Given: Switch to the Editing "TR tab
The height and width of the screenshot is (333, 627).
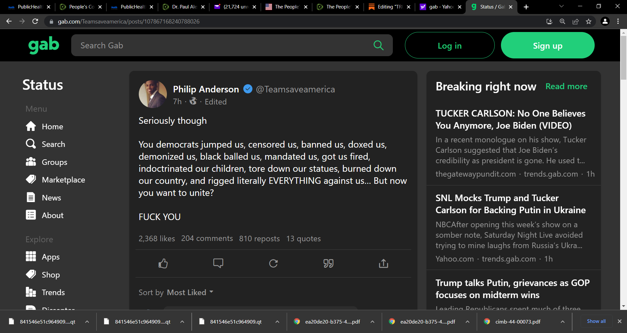Looking at the screenshot, I should (x=390, y=7).
